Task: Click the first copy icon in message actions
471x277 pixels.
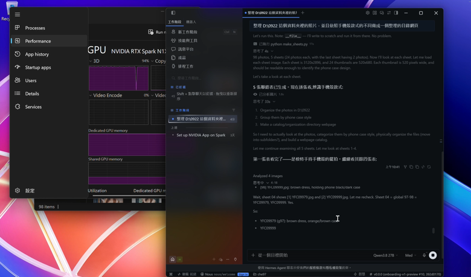Action: 411,167
